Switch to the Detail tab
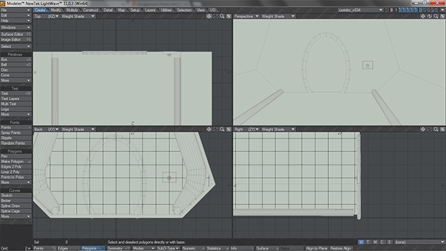 (x=108, y=10)
